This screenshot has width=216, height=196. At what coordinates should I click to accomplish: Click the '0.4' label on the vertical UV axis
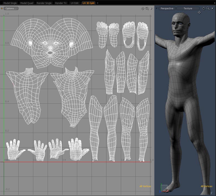pyautogui.click(x=7, y=101)
